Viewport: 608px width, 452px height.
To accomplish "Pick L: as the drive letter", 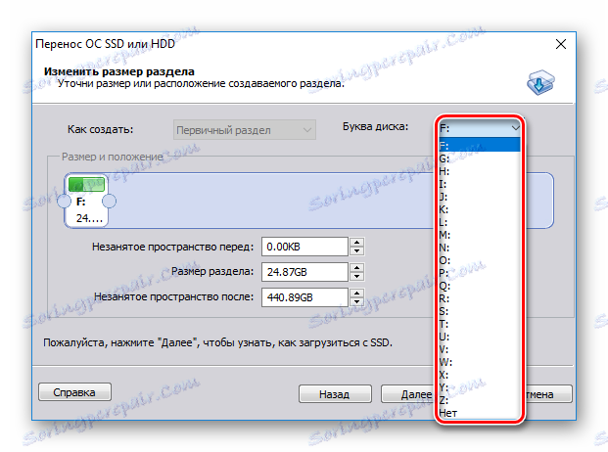I will click(x=480, y=222).
